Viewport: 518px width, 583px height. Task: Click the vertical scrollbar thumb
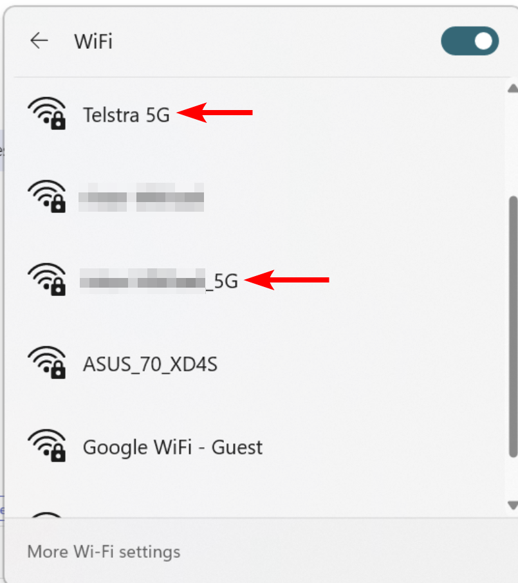point(513,326)
